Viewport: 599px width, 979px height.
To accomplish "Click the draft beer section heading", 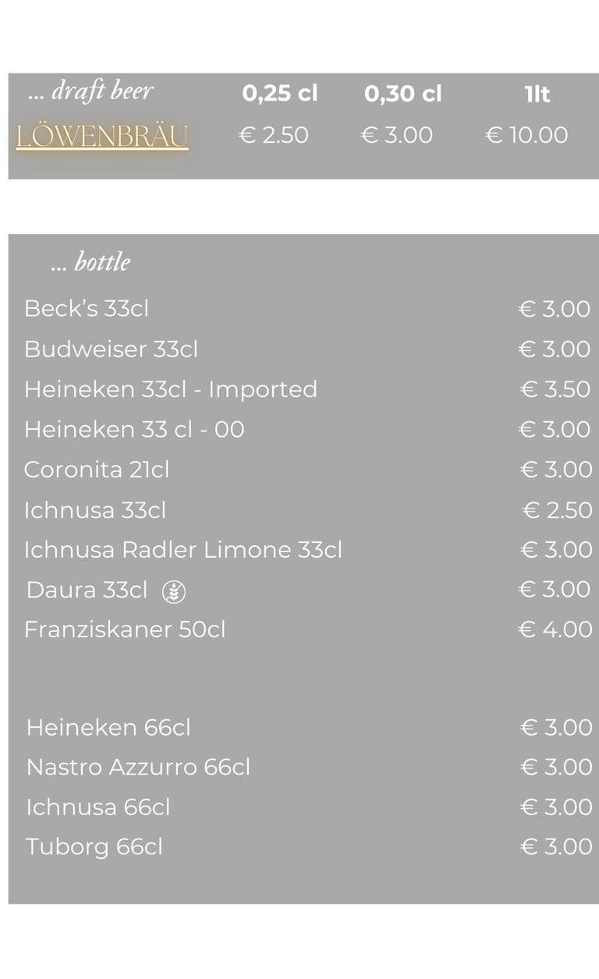I will [90, 92].
